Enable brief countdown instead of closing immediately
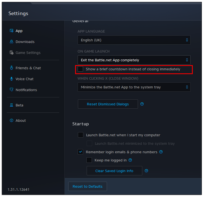Viewport: 204px width, 197px height. (80, 69)
